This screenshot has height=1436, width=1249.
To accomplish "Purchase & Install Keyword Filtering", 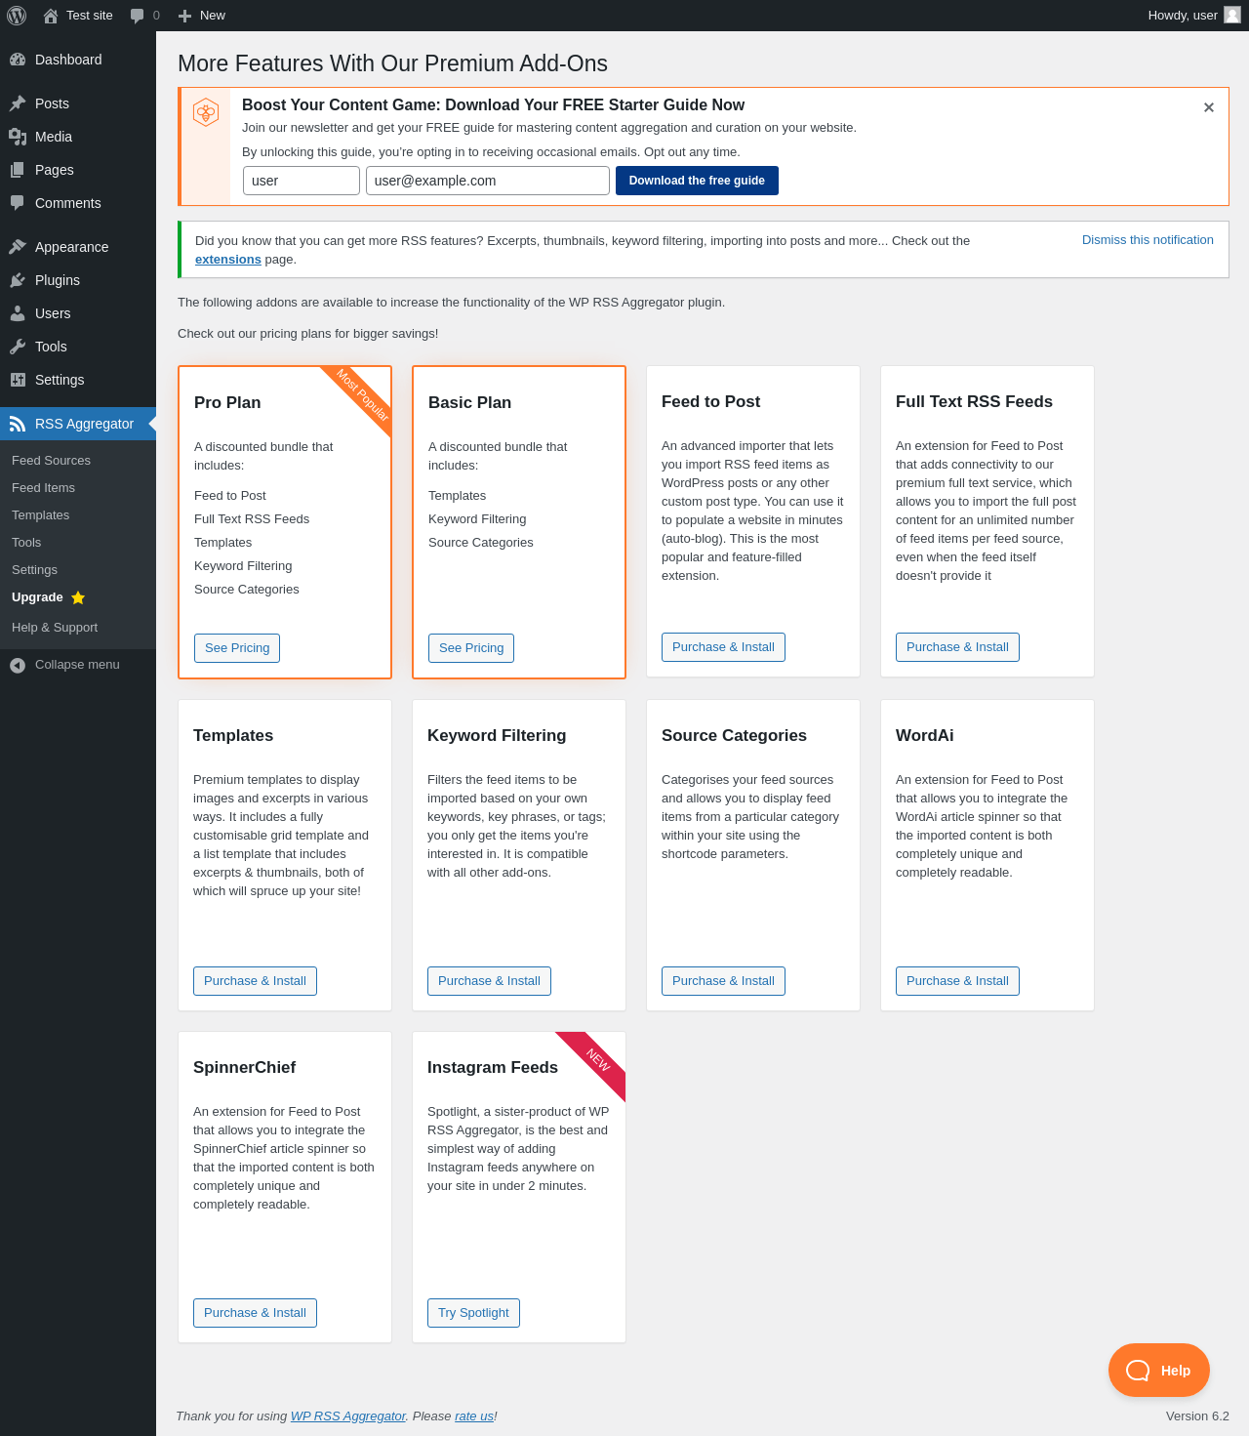I will pyautogui.click(x=489, y=981).
